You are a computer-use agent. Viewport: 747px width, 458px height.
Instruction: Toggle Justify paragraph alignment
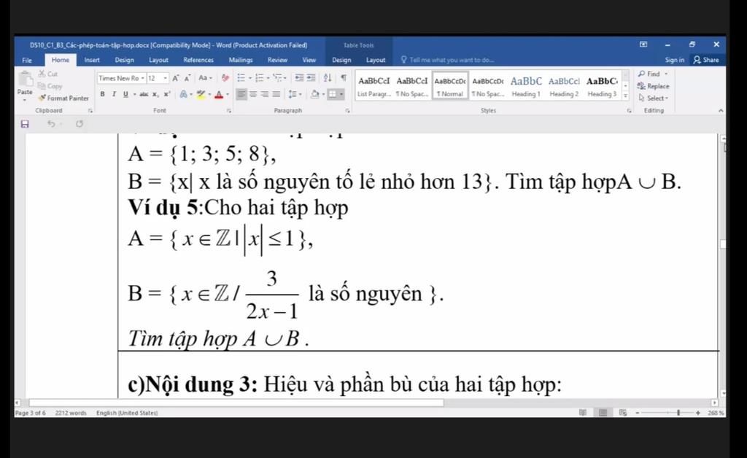tap(276, 94)
